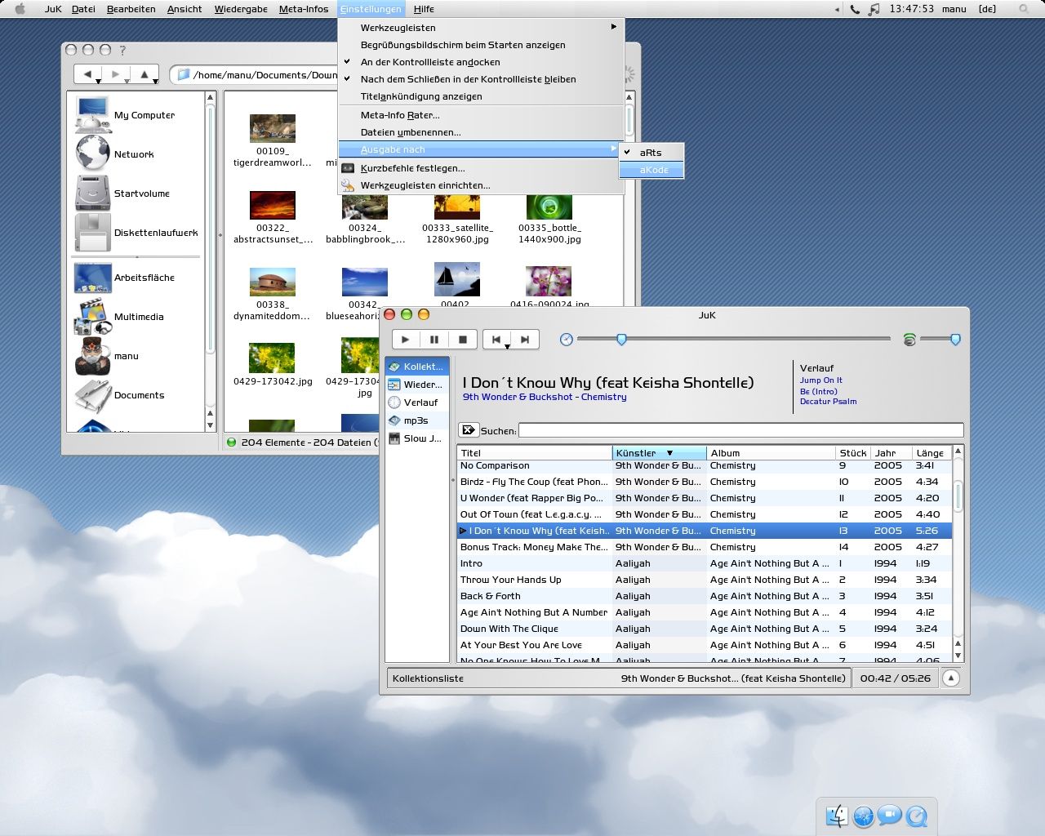Click the clock icon beside seek slider
1045x836 pixels.
pos(567,340)
